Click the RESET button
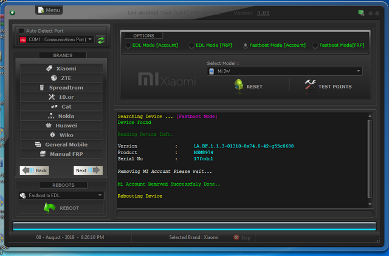Screen dimensions: 389x256 (x=249, y=86)
